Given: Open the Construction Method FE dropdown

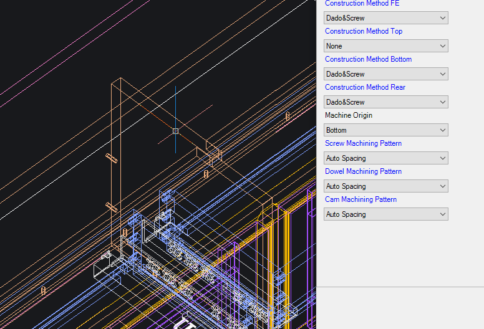Looking at the screenshot, I should [386, 18].
